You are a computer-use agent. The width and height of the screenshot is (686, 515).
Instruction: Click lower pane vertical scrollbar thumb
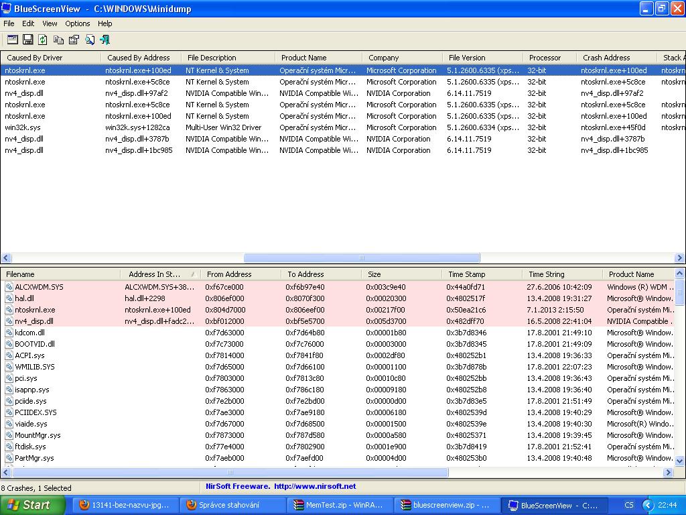coord(679,292)
